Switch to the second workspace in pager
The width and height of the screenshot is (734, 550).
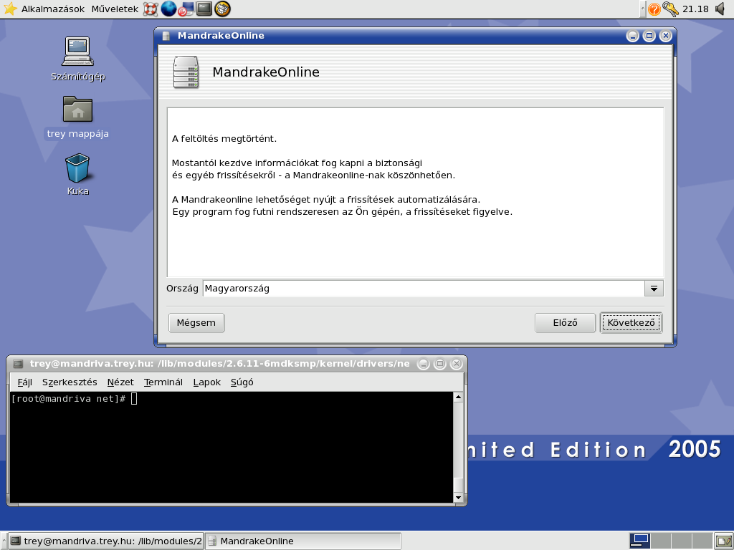660,541
